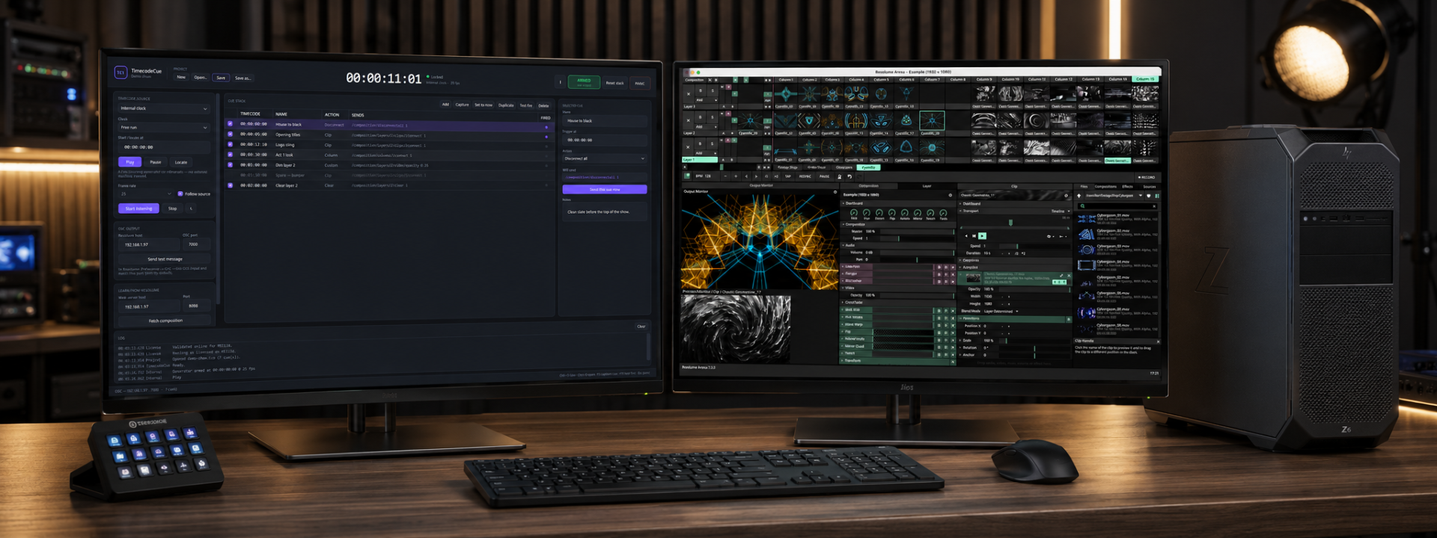Select the Column 15 header tab
This screenshot has width=1437, height=538.
[x=1145, y=78]
